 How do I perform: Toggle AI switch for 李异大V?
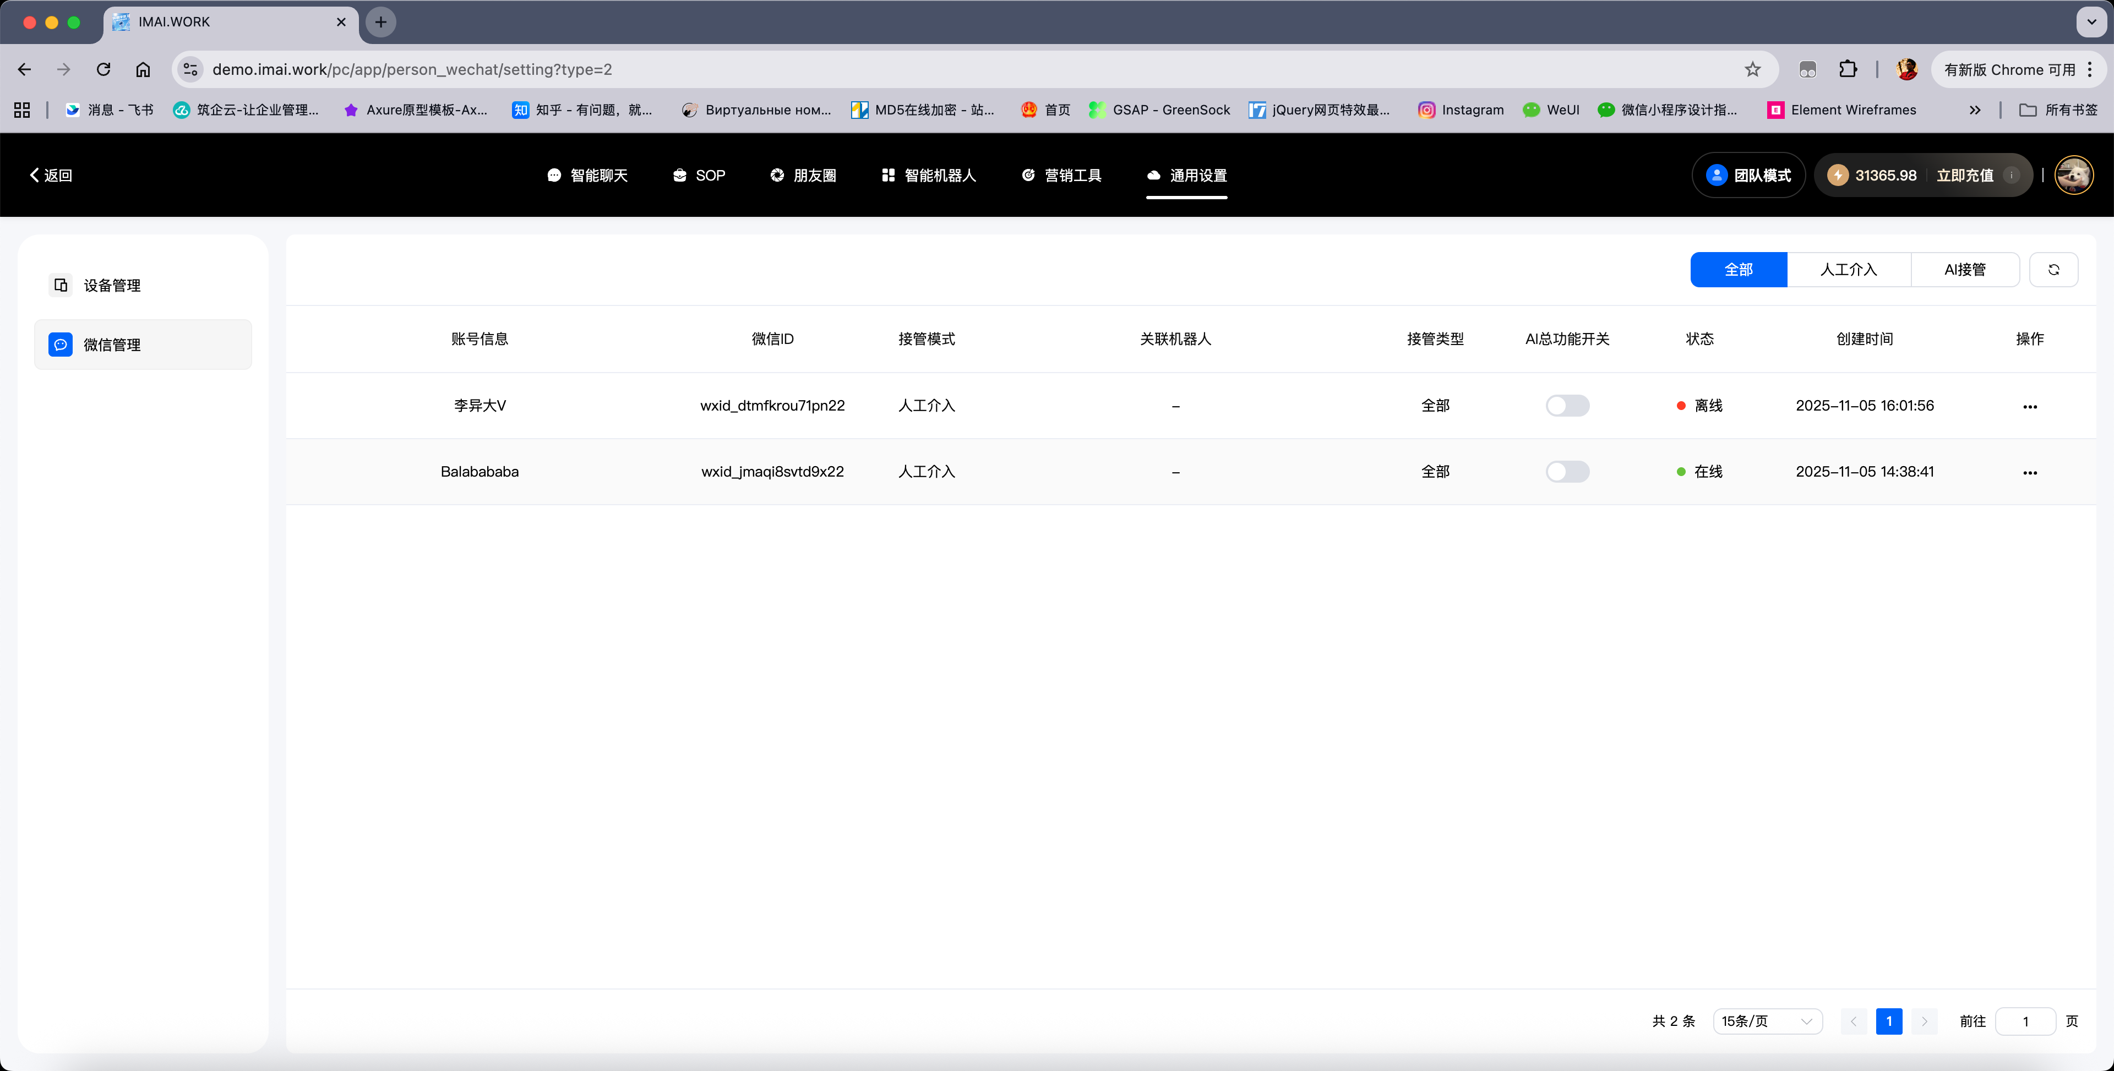click(1567, 406)
